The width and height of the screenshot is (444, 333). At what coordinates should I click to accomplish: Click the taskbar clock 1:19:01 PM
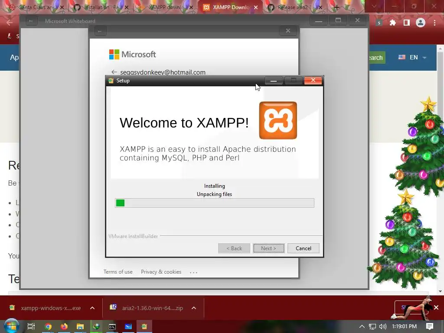pos(404,326)
